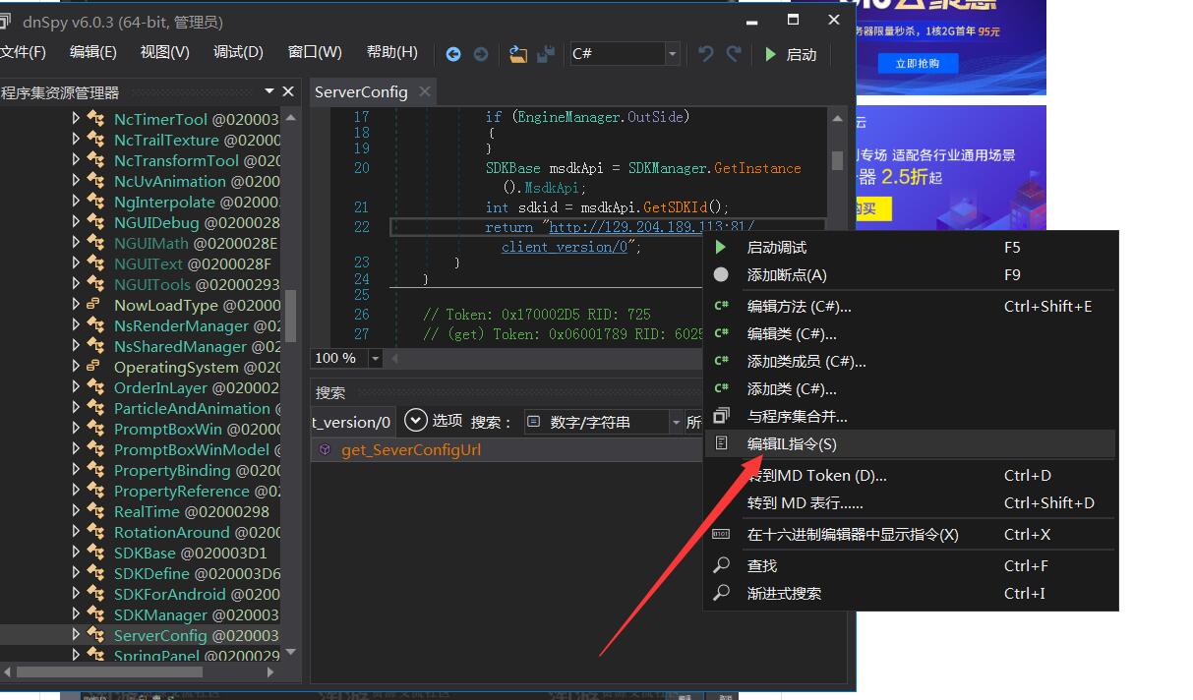Screen dimensions: 1193x700
Task: Click the assembly explorer vertical scrollbar
Action: pyautogui.click(x=290, y=315)
